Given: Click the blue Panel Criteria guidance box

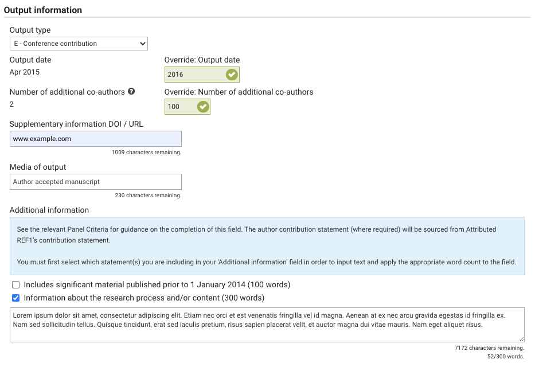Looking at the screenshot, I should (267, 246).
